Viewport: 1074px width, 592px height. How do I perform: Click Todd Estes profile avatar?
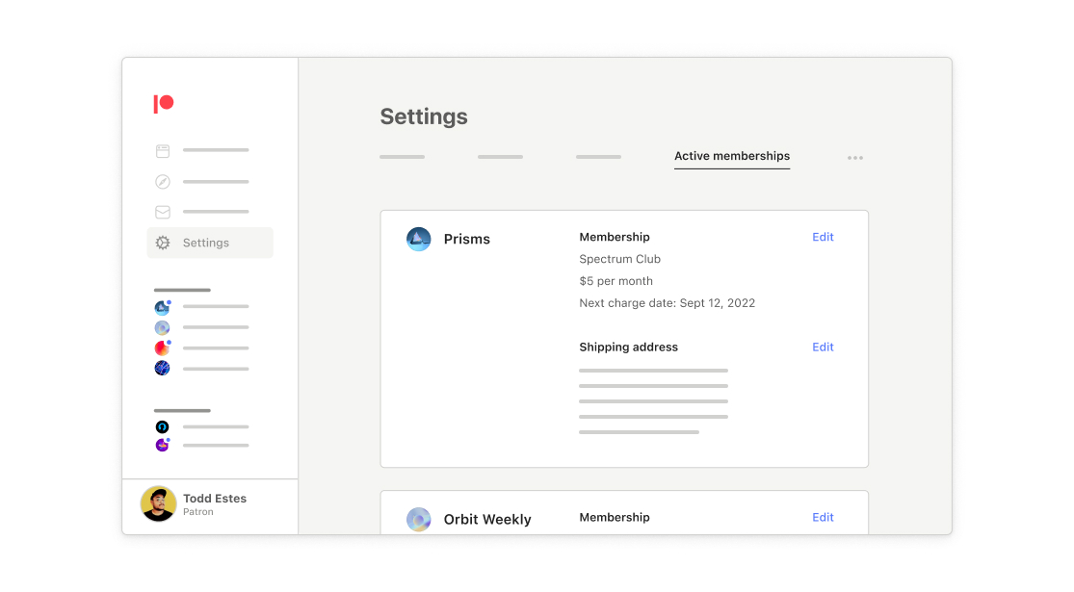(158, 503)
